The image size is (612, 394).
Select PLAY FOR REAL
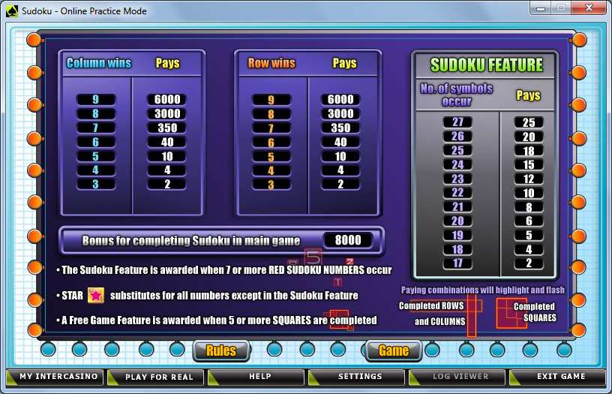tap(156, 377)
